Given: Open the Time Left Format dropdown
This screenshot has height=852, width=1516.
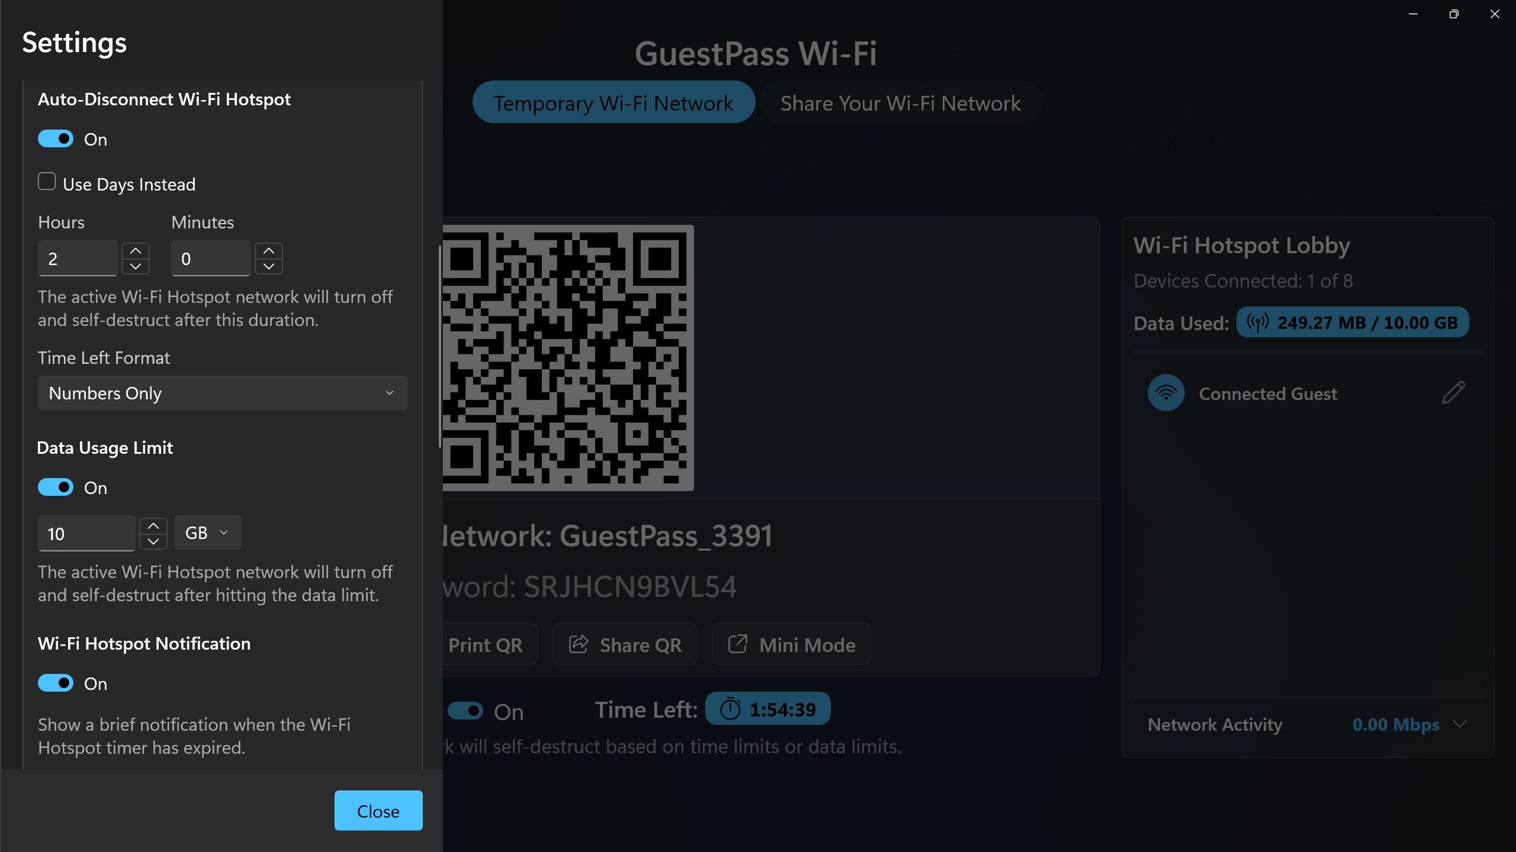Looking at the screenshot, I should [x=223, y=393].
